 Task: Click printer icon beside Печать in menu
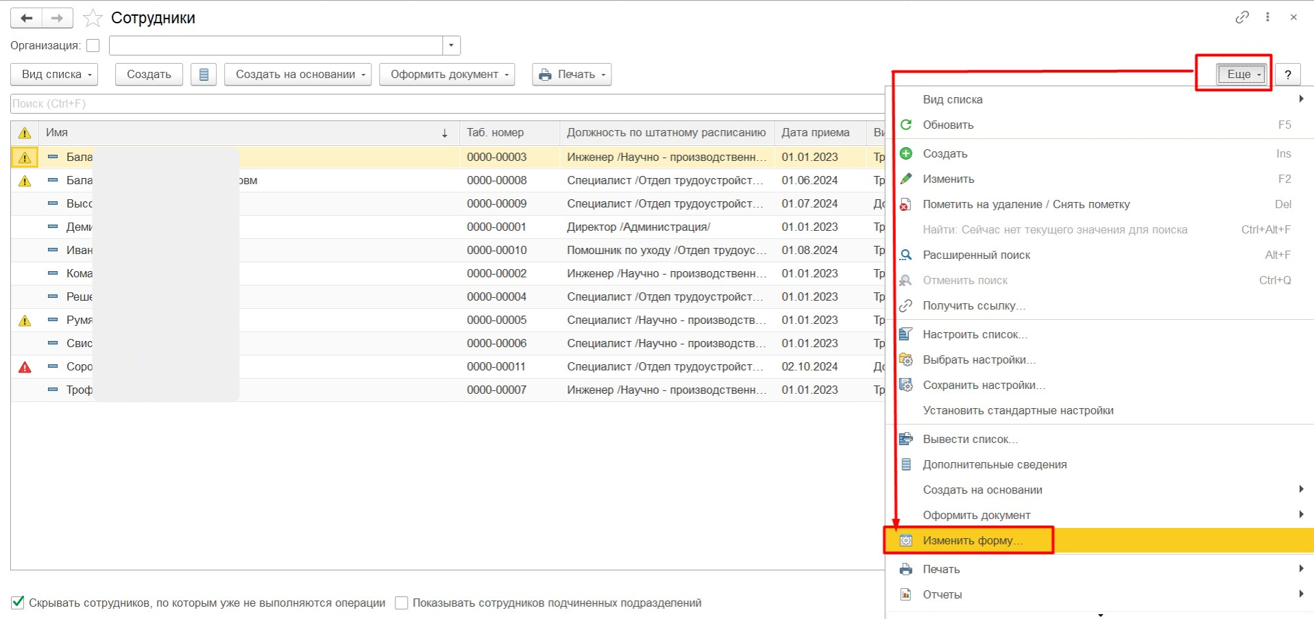[x=906, y=569]
